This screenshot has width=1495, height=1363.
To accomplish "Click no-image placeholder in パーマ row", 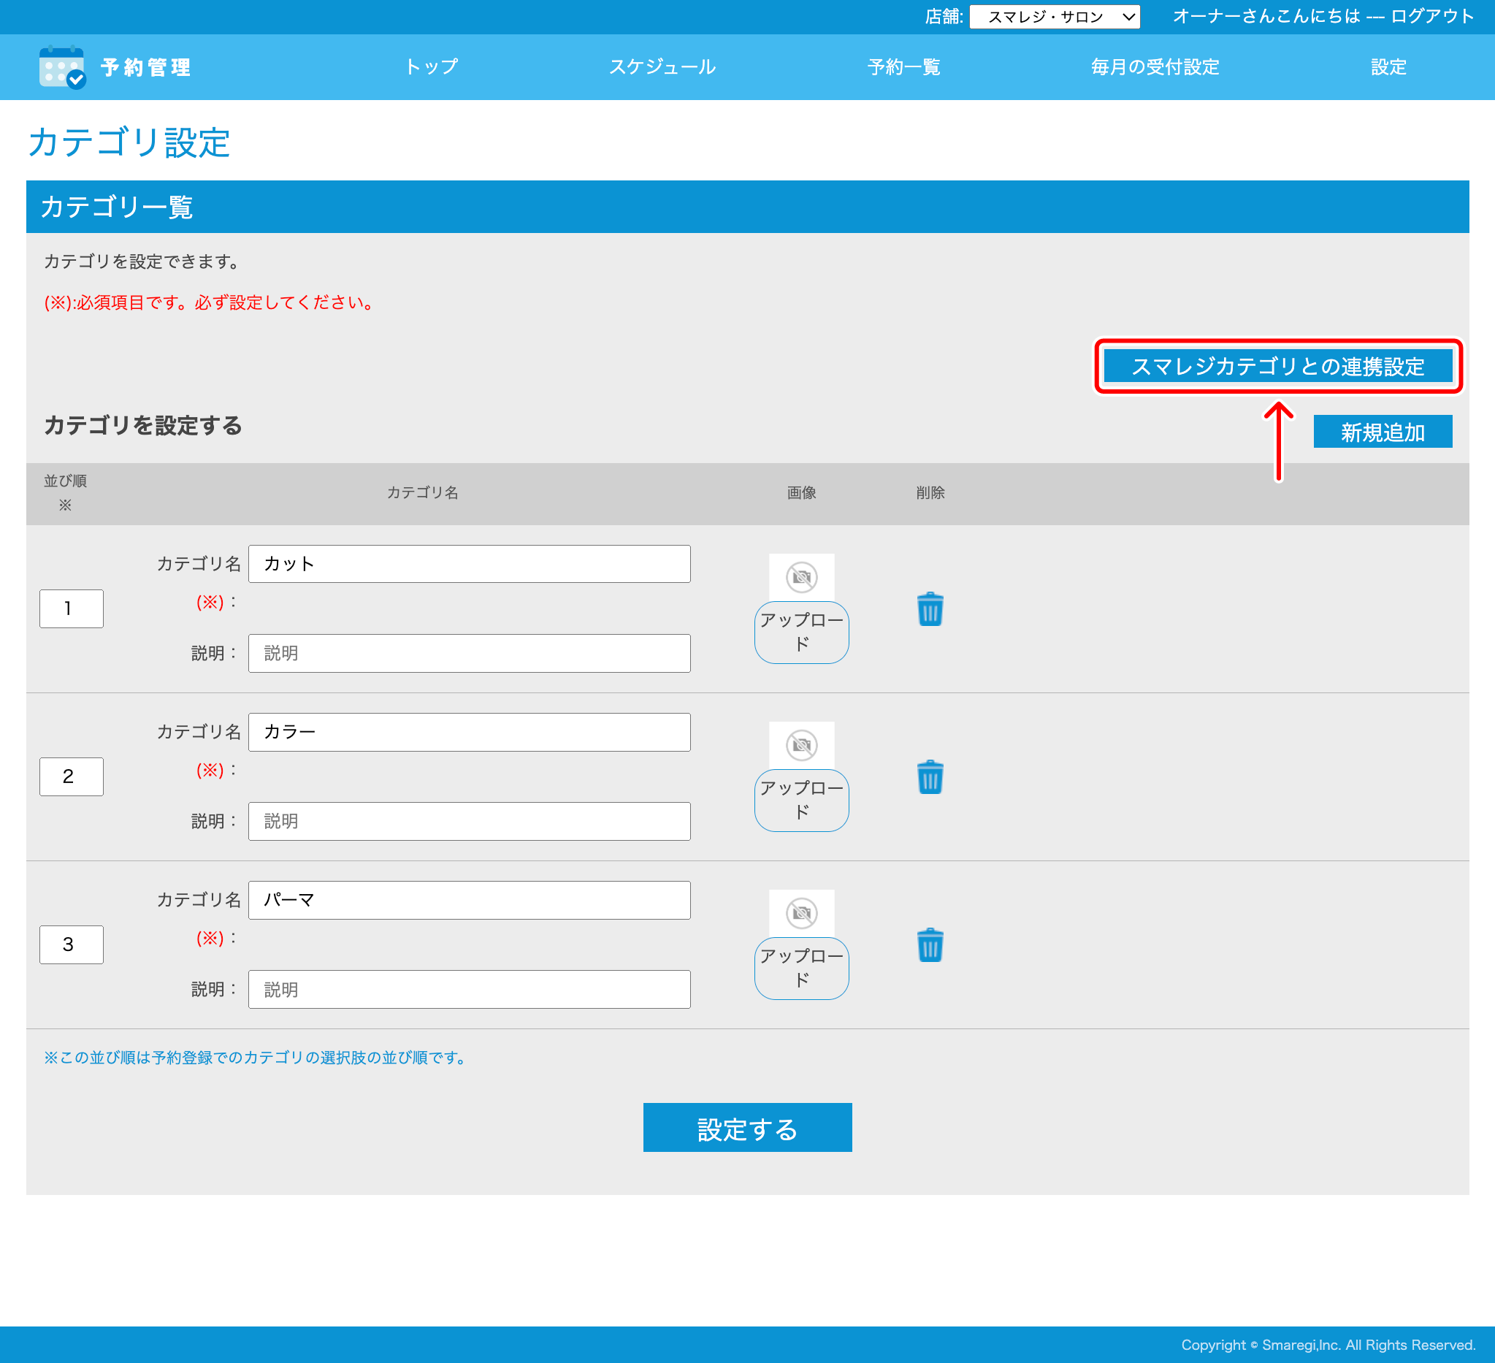I will [801, 913].
